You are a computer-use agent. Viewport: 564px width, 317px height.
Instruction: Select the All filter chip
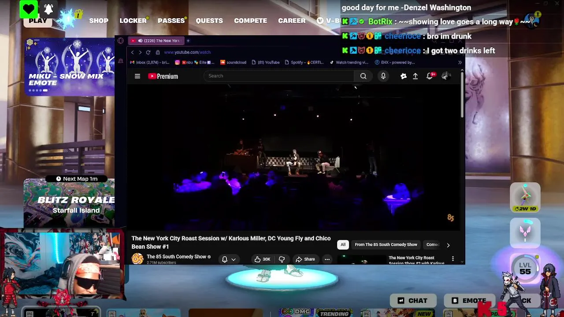[x=343, y=245]
